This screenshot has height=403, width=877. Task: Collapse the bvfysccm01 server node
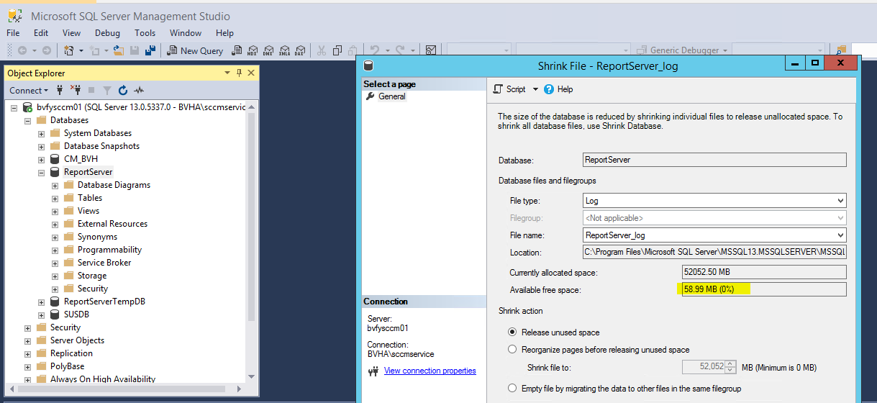(14, 107)
